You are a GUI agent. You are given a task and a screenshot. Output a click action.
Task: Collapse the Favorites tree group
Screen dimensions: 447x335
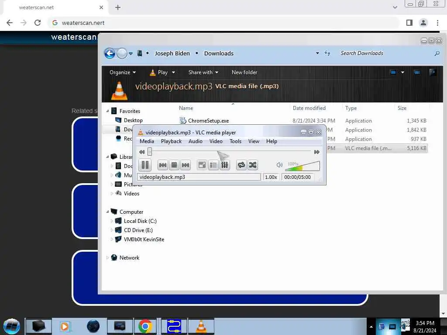[107, 111]
